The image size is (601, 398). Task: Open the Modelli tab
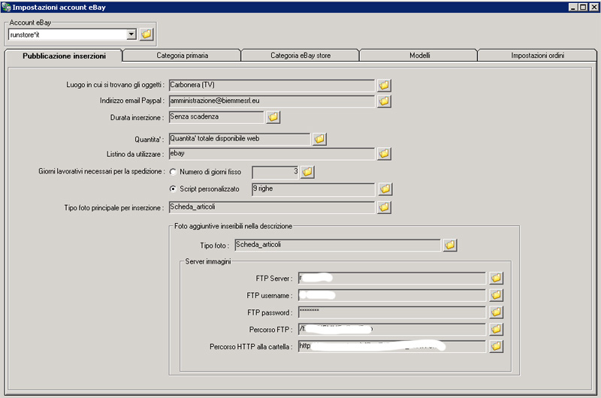point(419,56)
